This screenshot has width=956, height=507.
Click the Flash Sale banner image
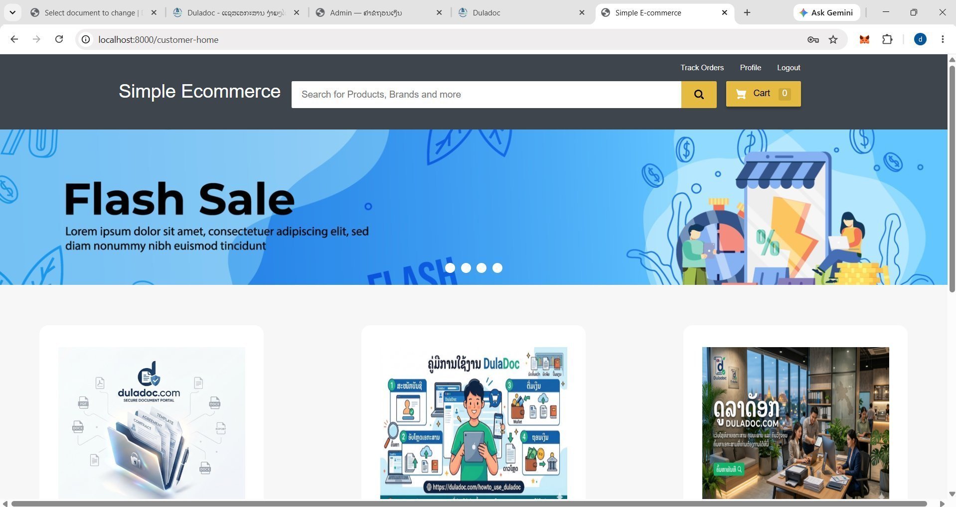474,207
